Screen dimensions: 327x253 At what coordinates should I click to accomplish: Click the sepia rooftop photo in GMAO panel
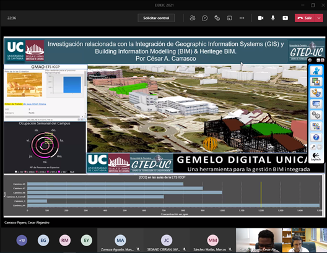(24, 85)
